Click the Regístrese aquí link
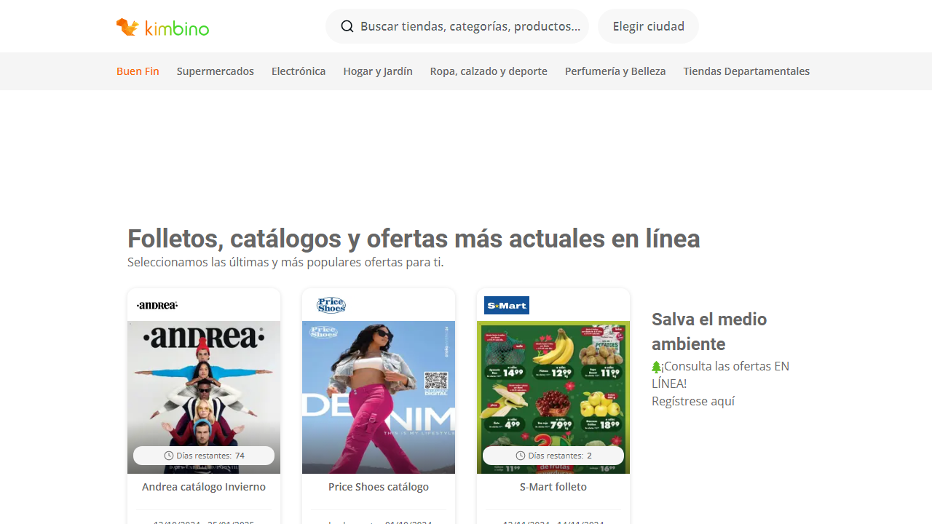 pos(692,401)
